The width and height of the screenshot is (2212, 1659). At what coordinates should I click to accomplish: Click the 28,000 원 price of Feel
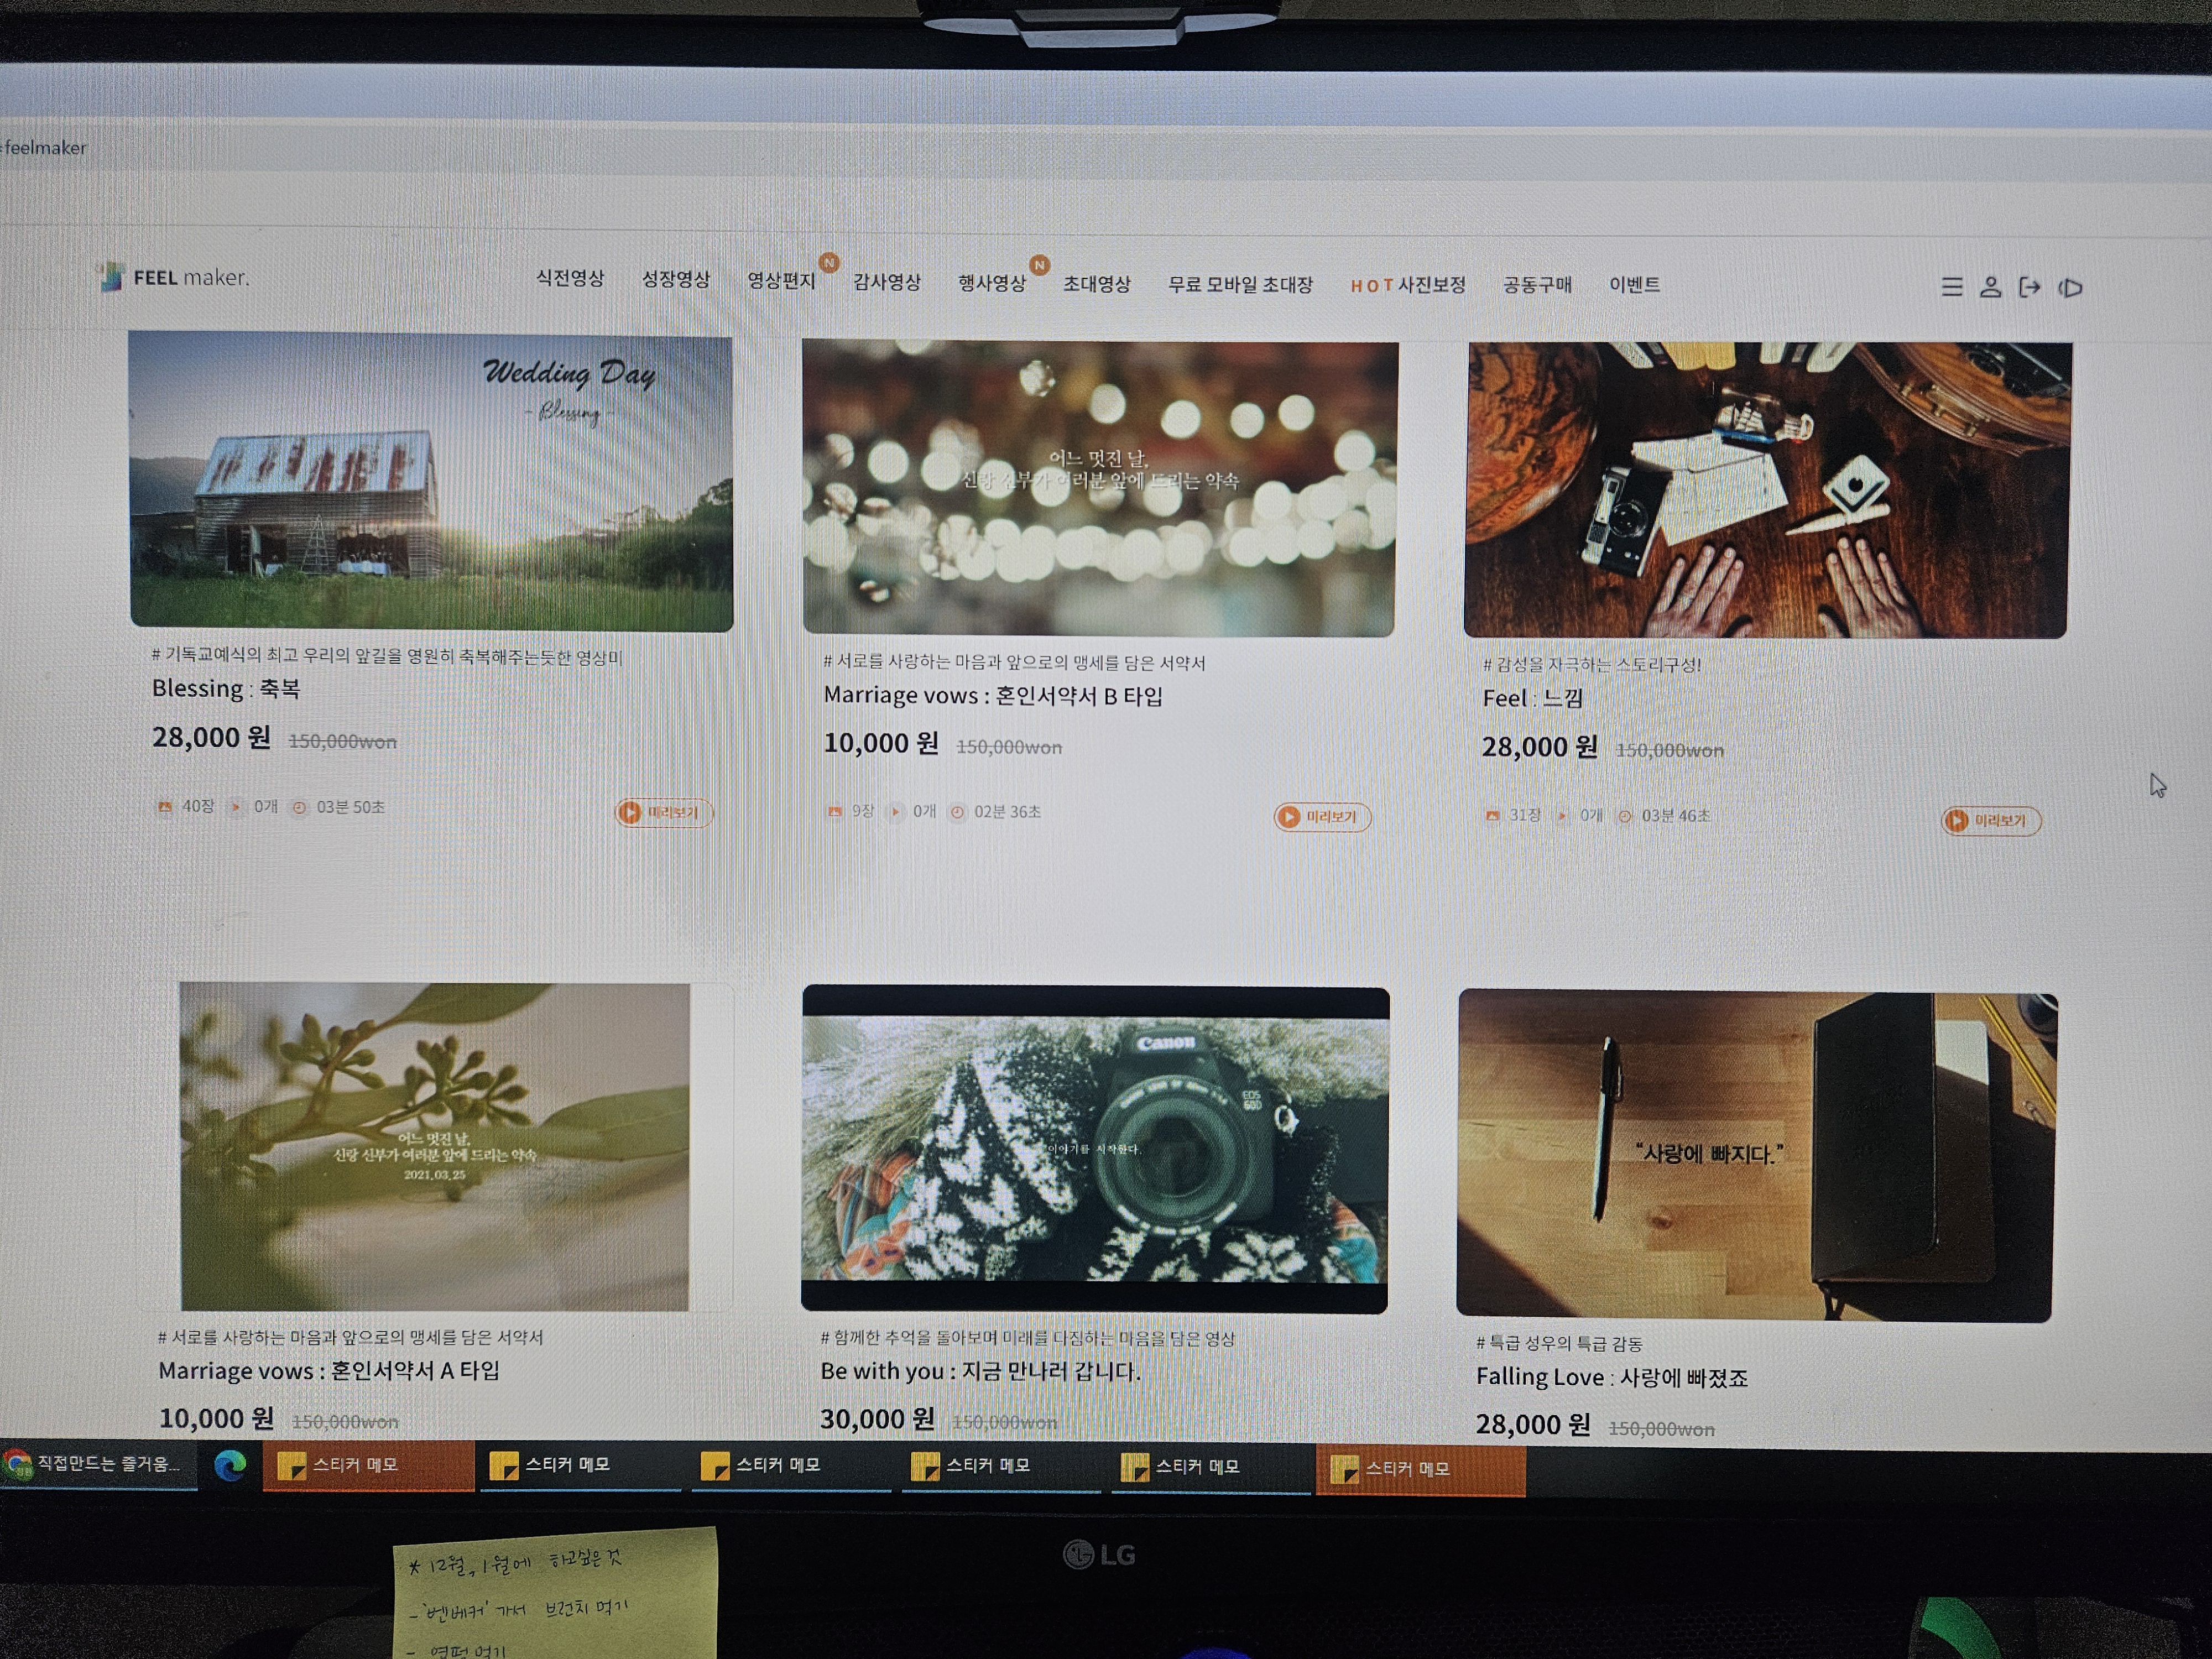[1539, 747]
